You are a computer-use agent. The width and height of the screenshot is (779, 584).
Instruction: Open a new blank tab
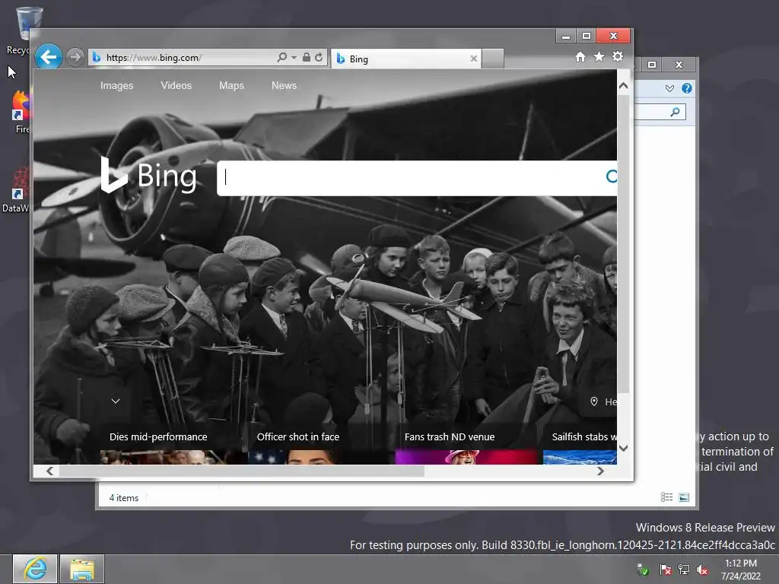pos(493,58)
